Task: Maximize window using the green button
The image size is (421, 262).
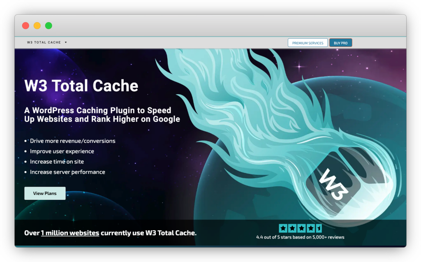Action: point(49,26)
